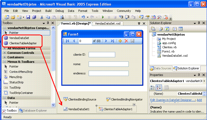207x120 pixels.
Task: Open the Object Browser toolbar icon
Action: [x=153, y=17]
